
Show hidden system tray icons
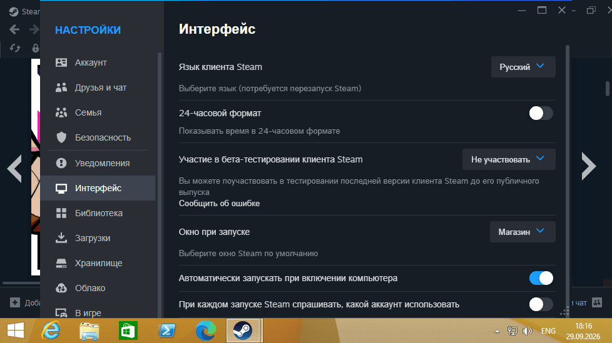(x=497, y=331)
